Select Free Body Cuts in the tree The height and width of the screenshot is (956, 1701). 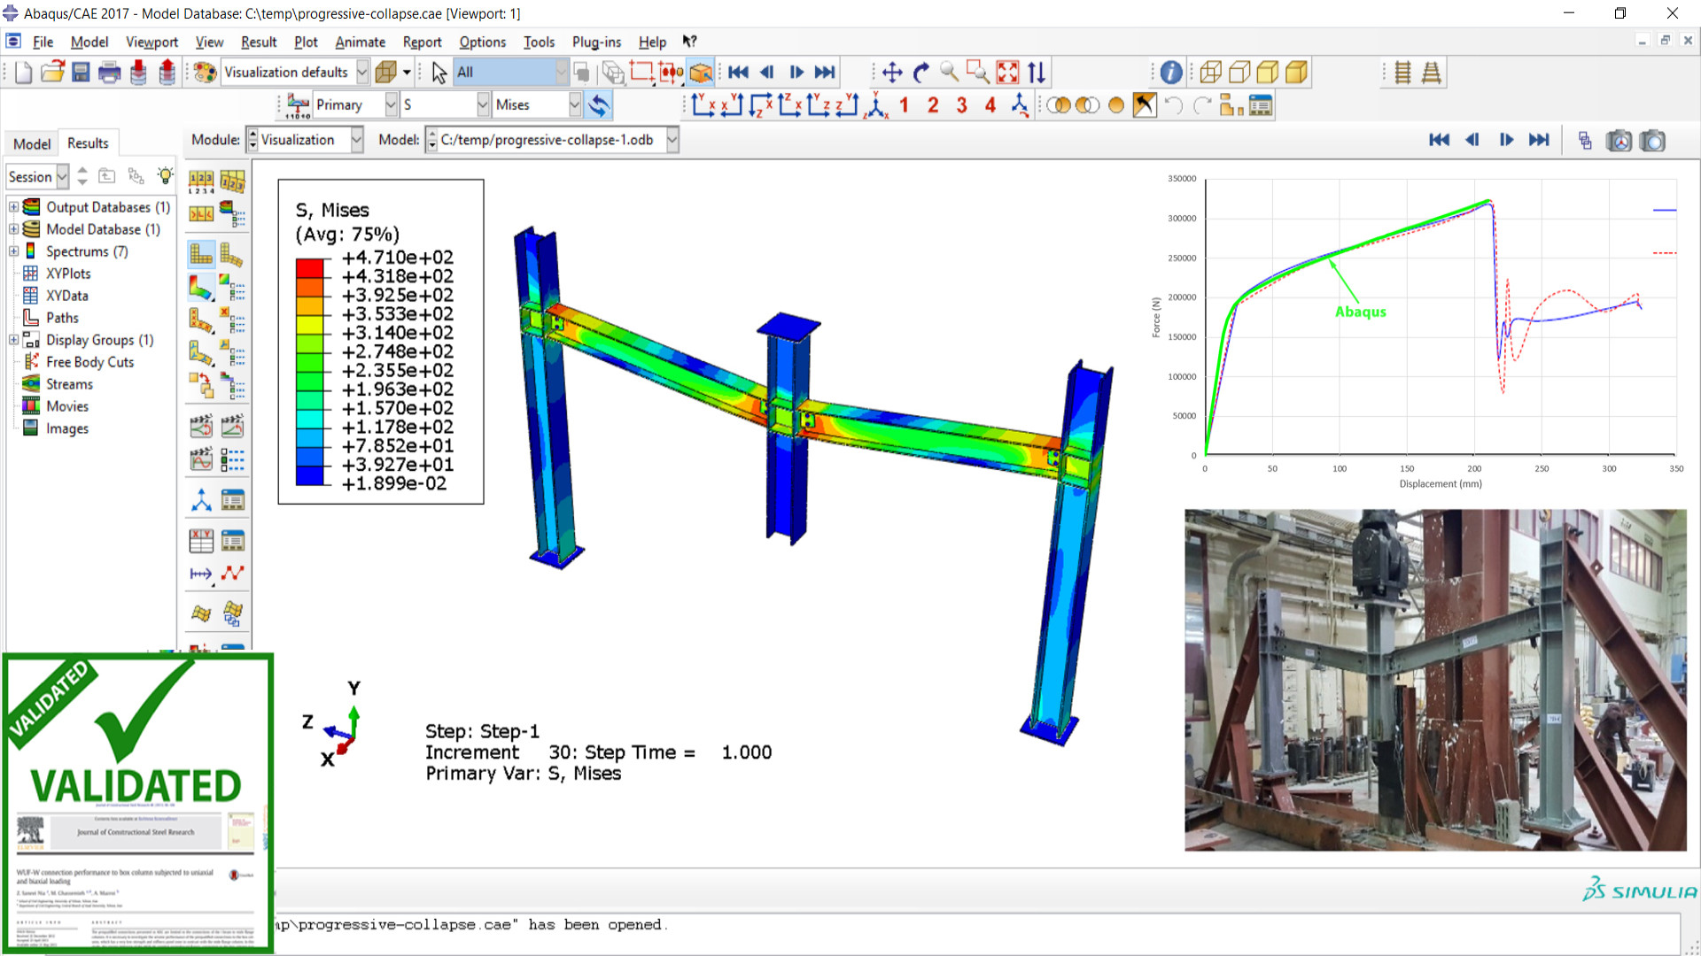coord(89,362)
